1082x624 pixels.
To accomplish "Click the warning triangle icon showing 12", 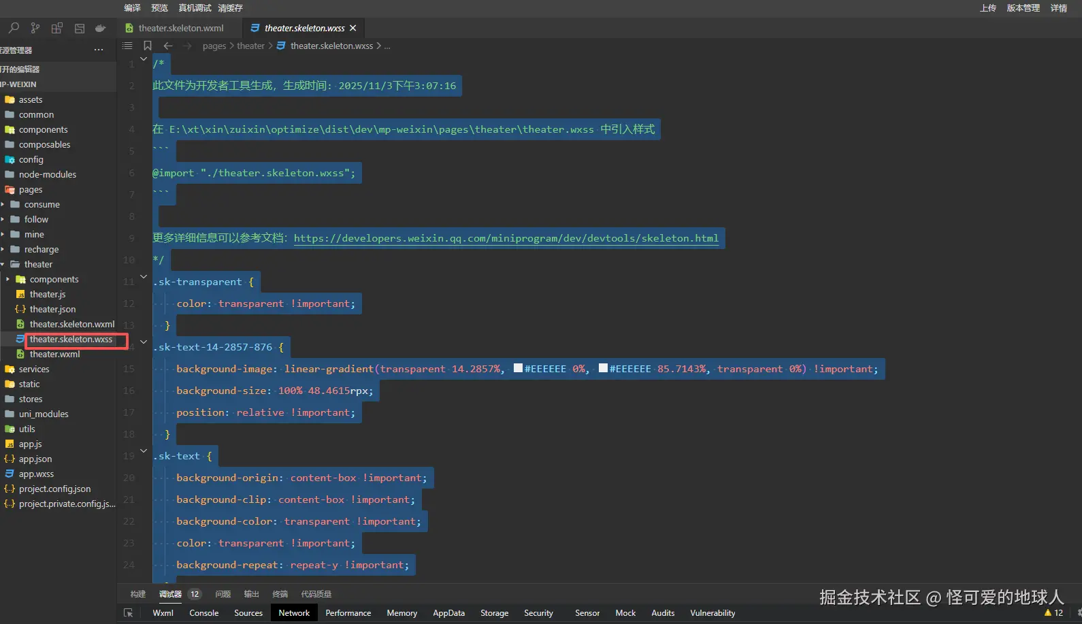I will tap(1048, 613).
